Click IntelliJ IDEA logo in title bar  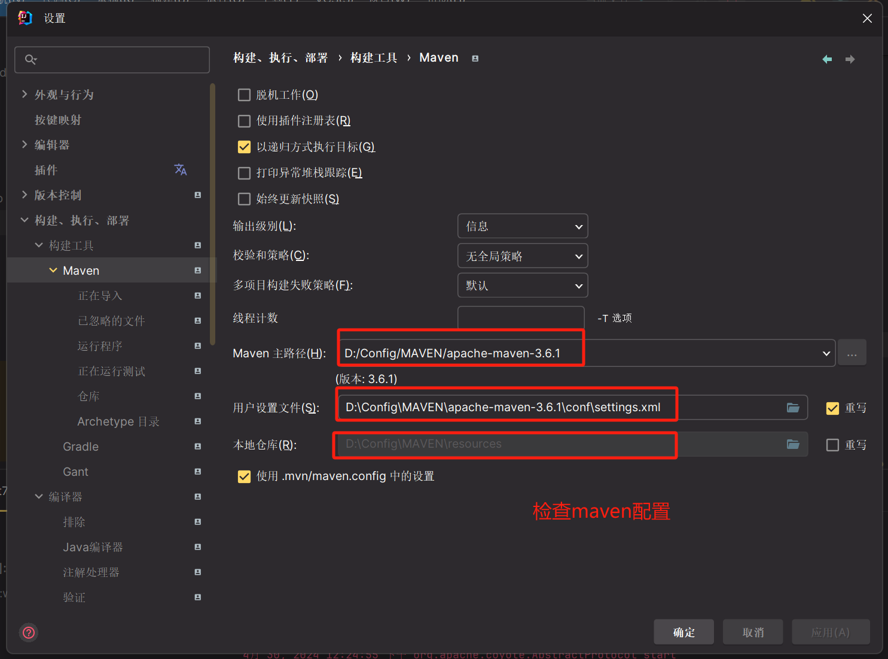(x=25, y=18)
